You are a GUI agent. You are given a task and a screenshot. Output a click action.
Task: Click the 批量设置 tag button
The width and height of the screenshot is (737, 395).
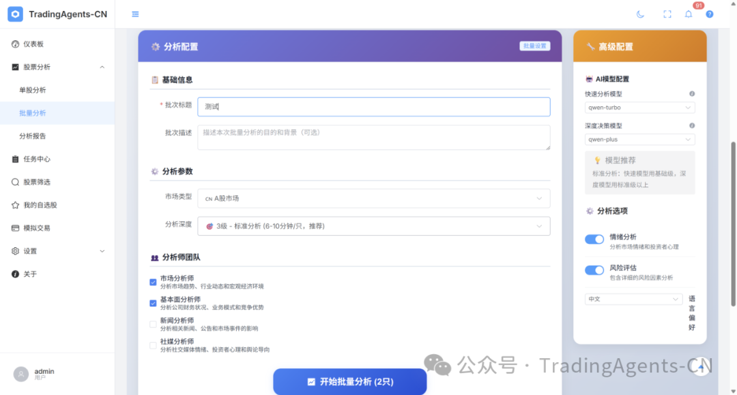pos(534,46)
